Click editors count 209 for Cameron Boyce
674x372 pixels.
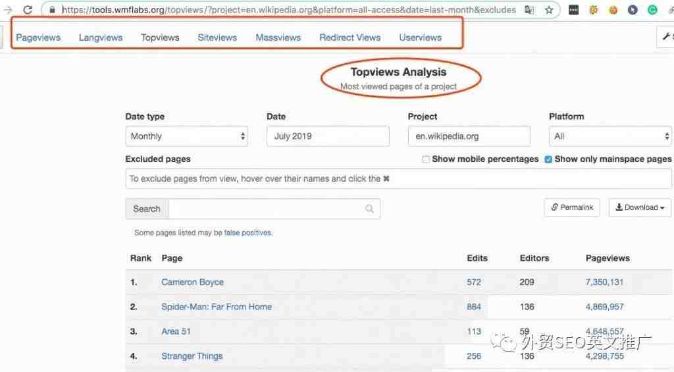pos(527,282)
